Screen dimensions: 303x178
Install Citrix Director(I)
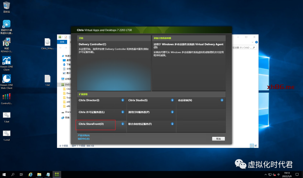pos(102,102)
